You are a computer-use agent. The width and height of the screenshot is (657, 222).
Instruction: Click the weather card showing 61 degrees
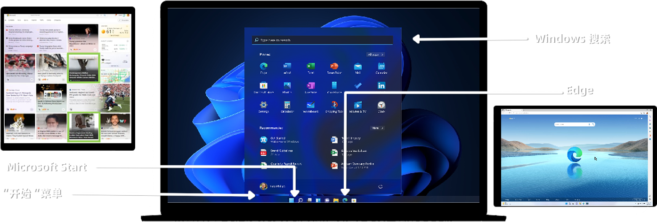click(x=114, y=31)
